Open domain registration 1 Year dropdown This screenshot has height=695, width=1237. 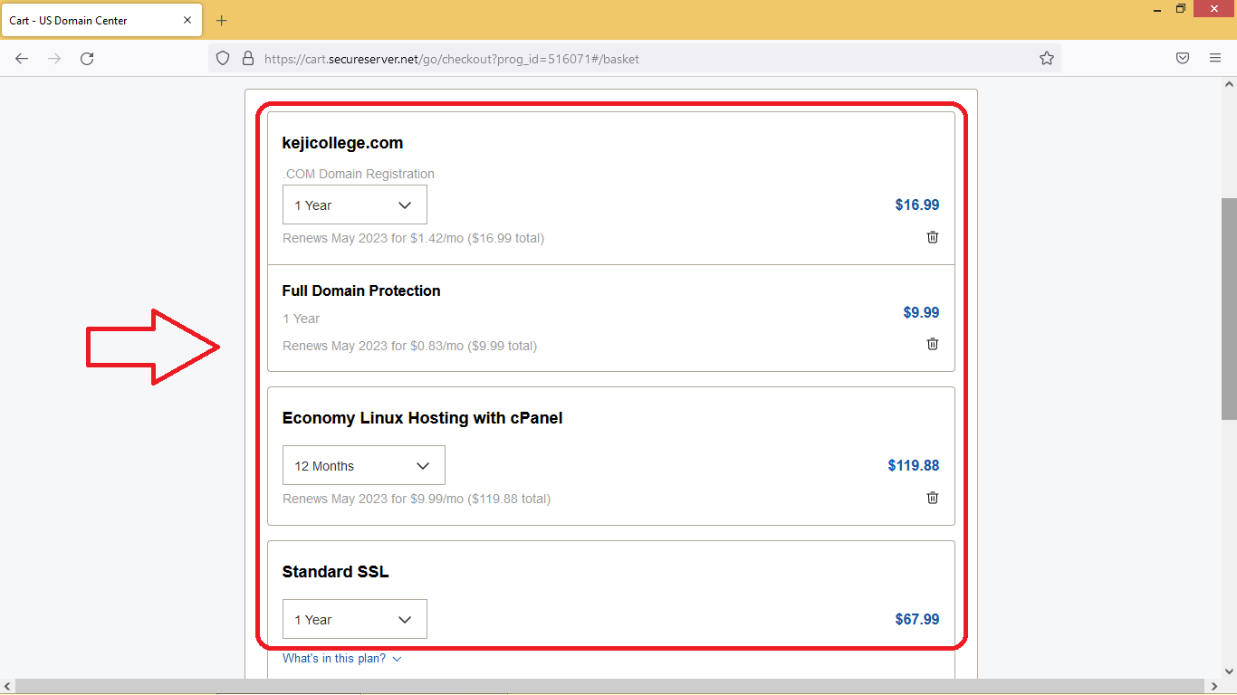tap(354, 205)
